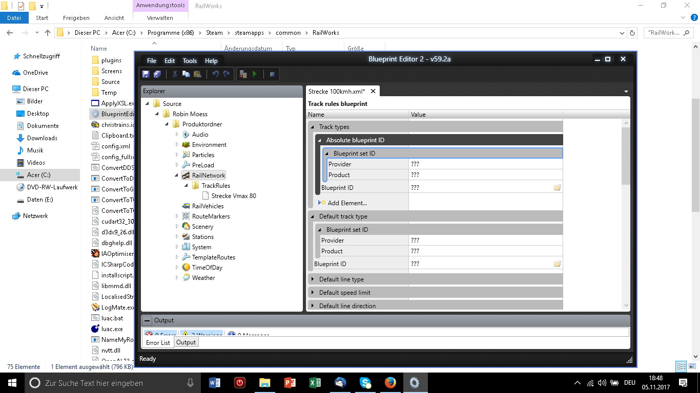Image resolution: width=700 pixels, height=393 pixels.
Task: Open the Edit menu in Blueprint Editor
Action: click(170, 61)
